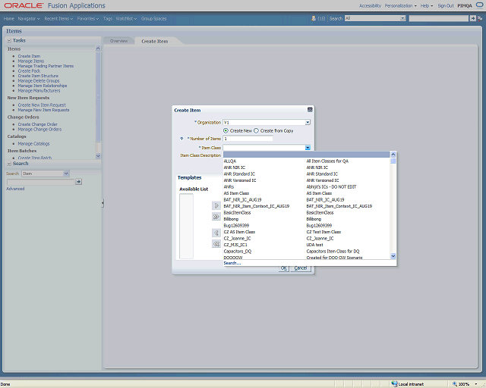Toggle the Item Class dropdown arrow
This screenshot has height=388, width=486.
coord(308,148)
